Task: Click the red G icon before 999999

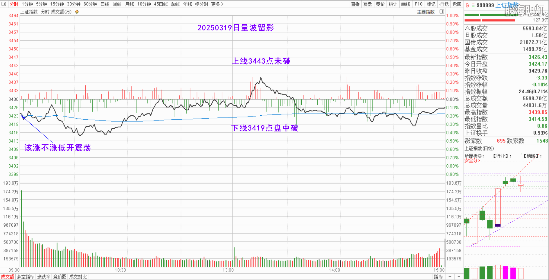Action: pos(467,5)
